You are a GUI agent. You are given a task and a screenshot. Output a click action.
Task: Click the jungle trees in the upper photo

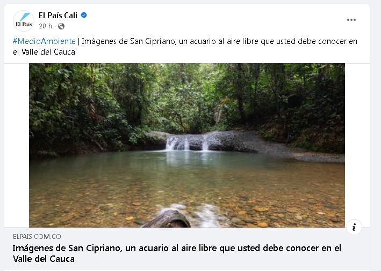pyautogui.click(x=187, y=97)
